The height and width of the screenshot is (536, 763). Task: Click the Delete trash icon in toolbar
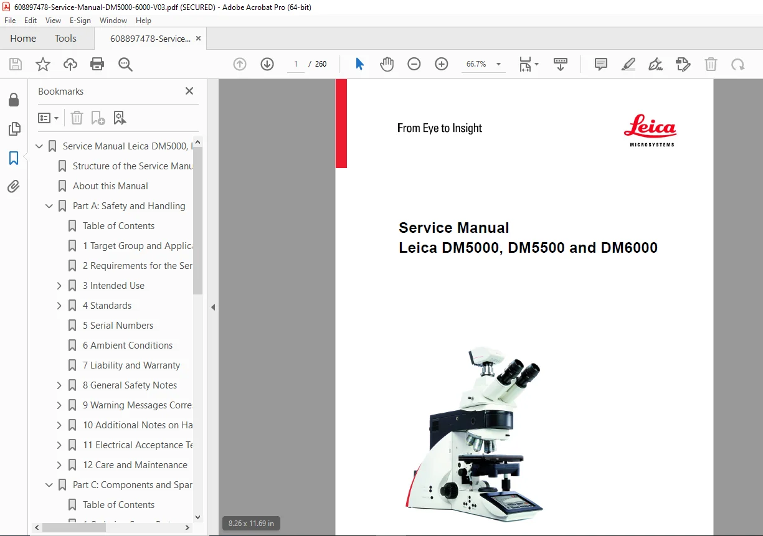click(x=711, y=64)
